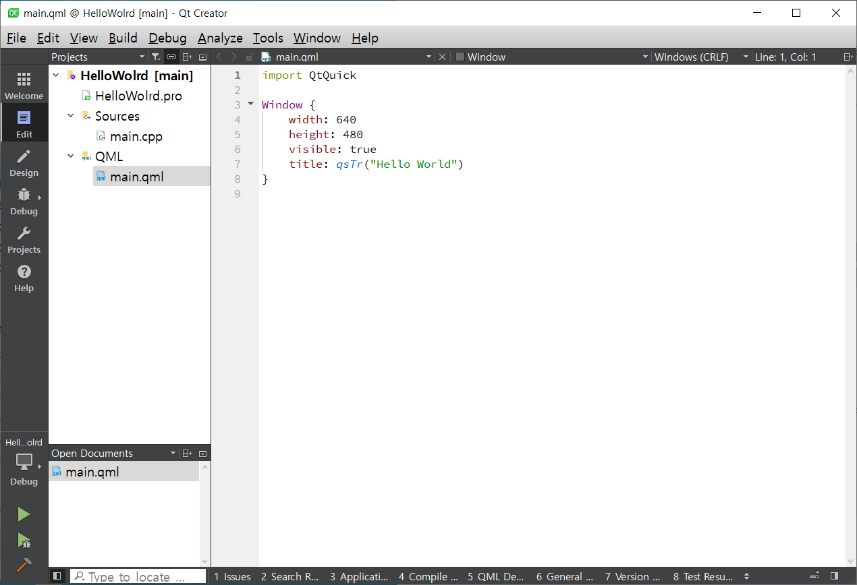This screenshot has height=585, width=857.
Task: Open Design mode
Action: (x=24, y=162)
